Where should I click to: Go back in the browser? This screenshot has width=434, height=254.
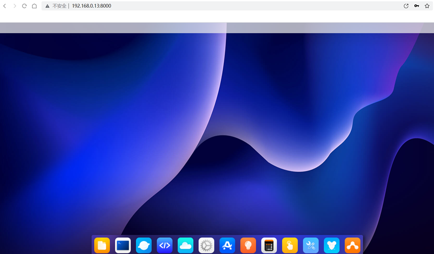click(5, 6)
